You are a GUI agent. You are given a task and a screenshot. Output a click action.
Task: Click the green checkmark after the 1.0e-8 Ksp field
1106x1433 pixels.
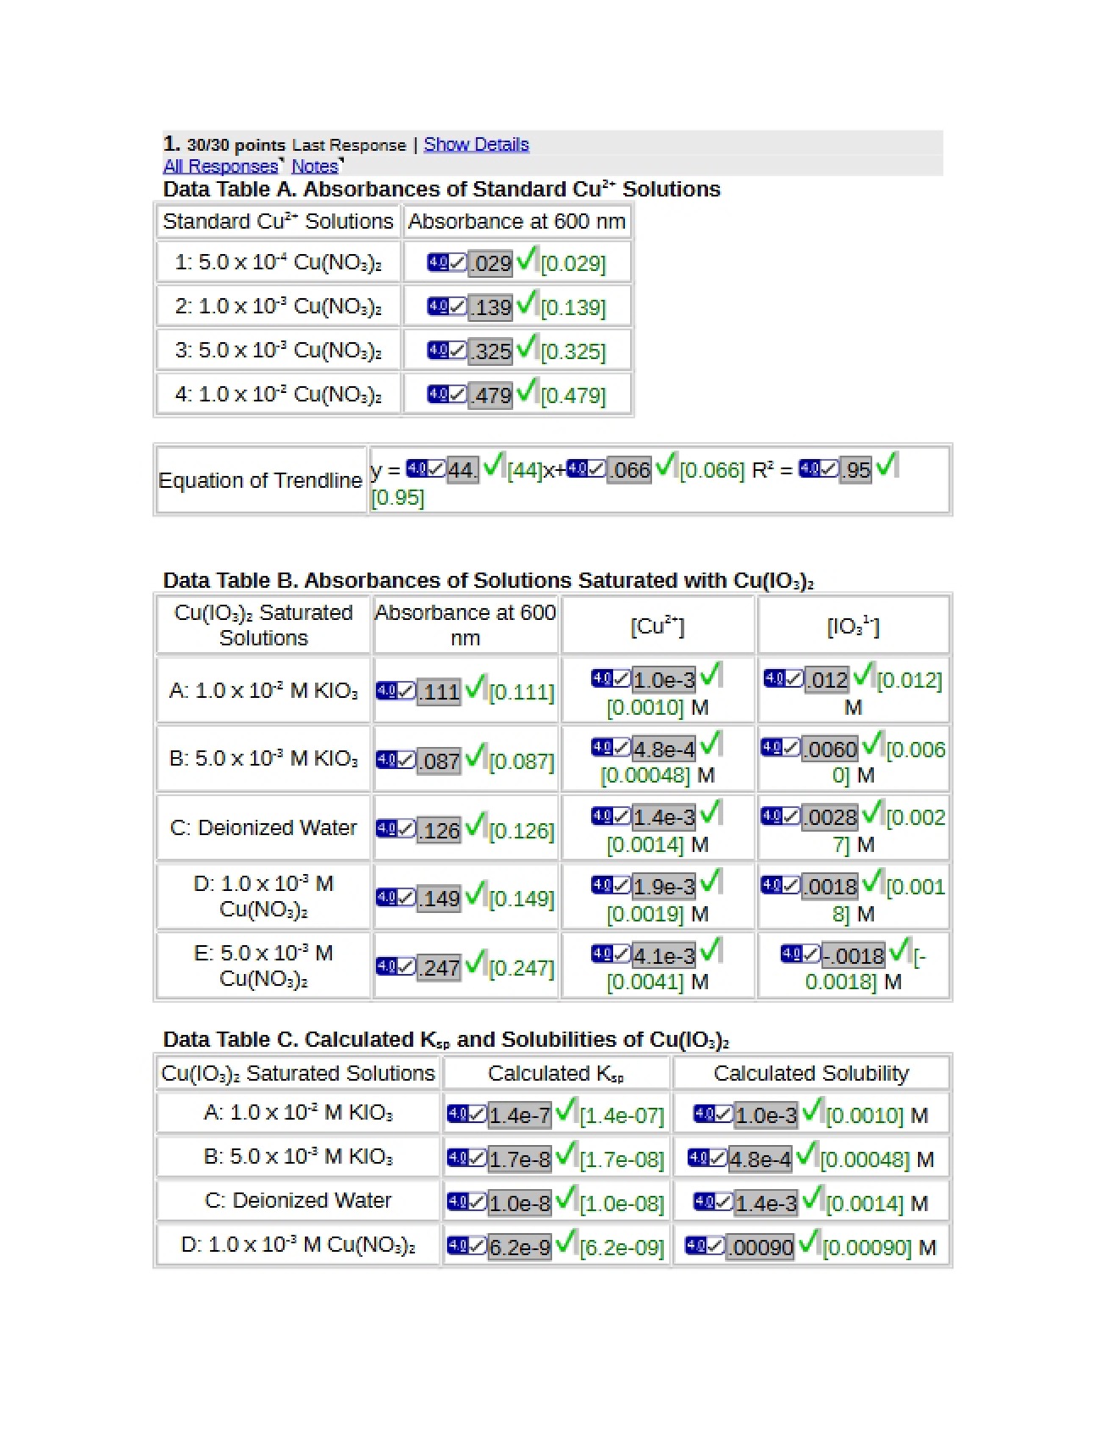(566, 1198)
